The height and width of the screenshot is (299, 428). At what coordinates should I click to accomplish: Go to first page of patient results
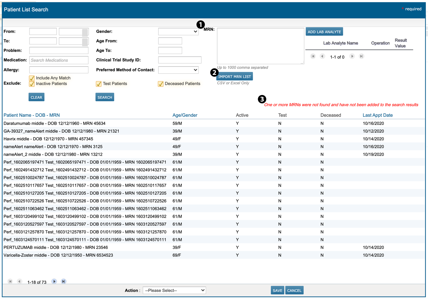click(10, 281)
